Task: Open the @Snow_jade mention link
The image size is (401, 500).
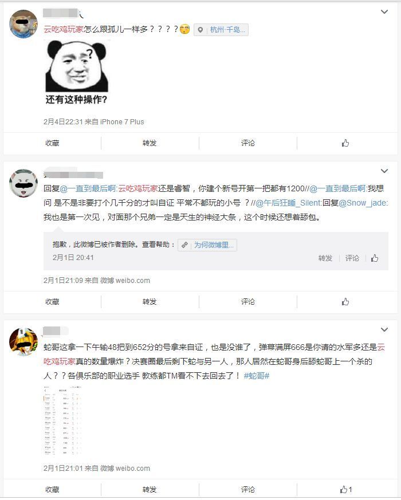Action: 363,203
